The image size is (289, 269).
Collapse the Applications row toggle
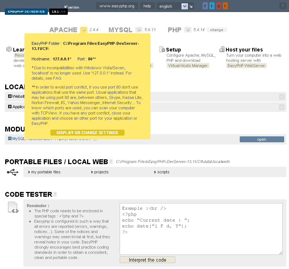click(x=10, y=107)
